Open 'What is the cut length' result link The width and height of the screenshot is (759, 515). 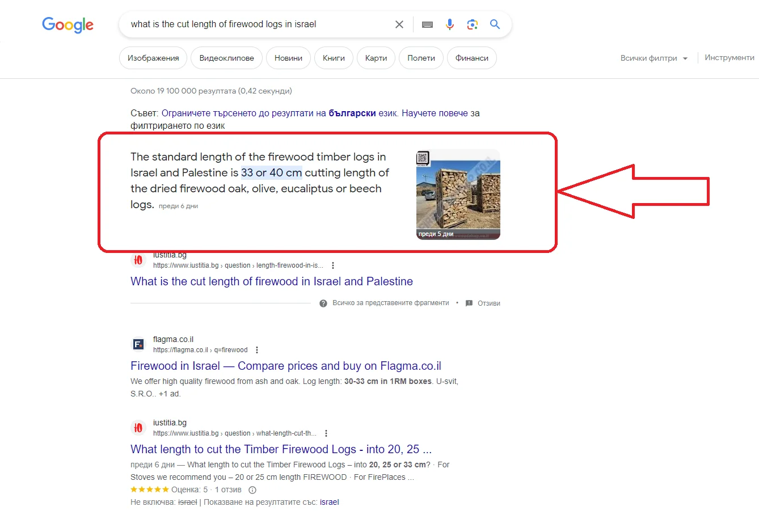[x=271, y=281]
